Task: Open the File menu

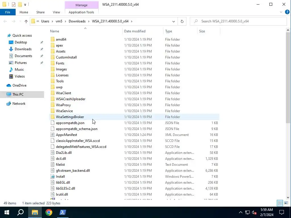Action: coord(8,12)
